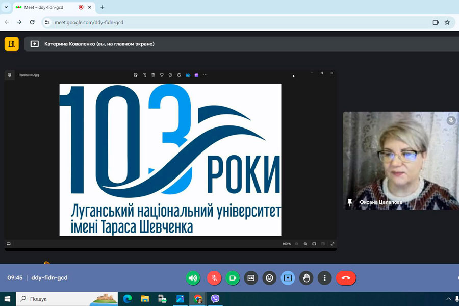Open Viber from the Windows taskbar

215,299
